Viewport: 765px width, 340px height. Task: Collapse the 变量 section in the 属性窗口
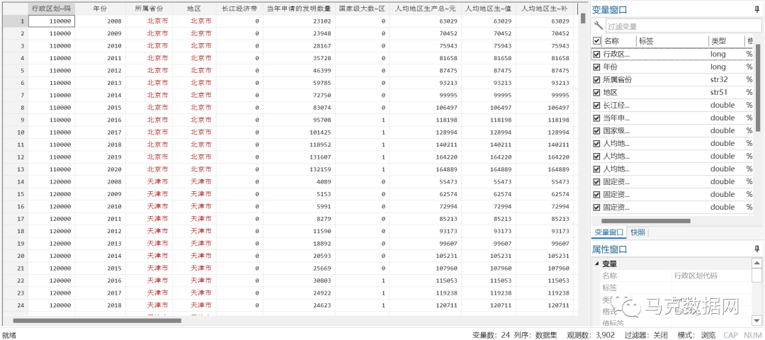596,264
